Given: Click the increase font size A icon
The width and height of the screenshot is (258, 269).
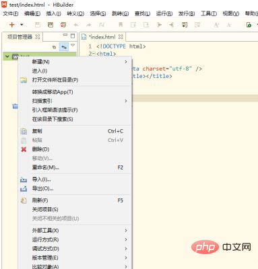Looking at the screenshot, I should [216, 25].
